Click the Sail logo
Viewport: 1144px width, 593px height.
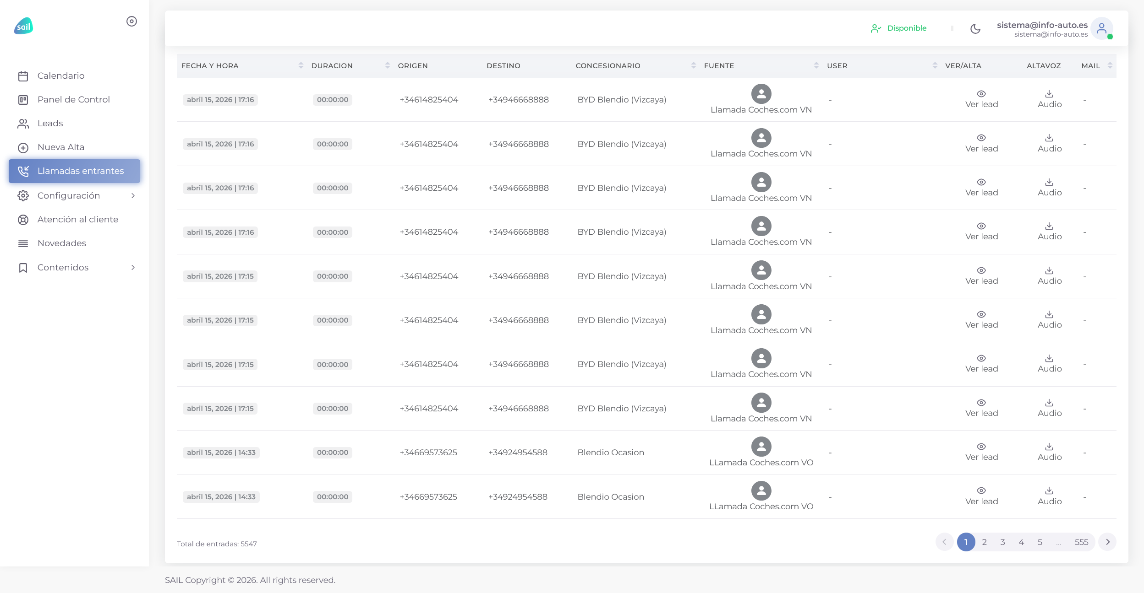23,26
